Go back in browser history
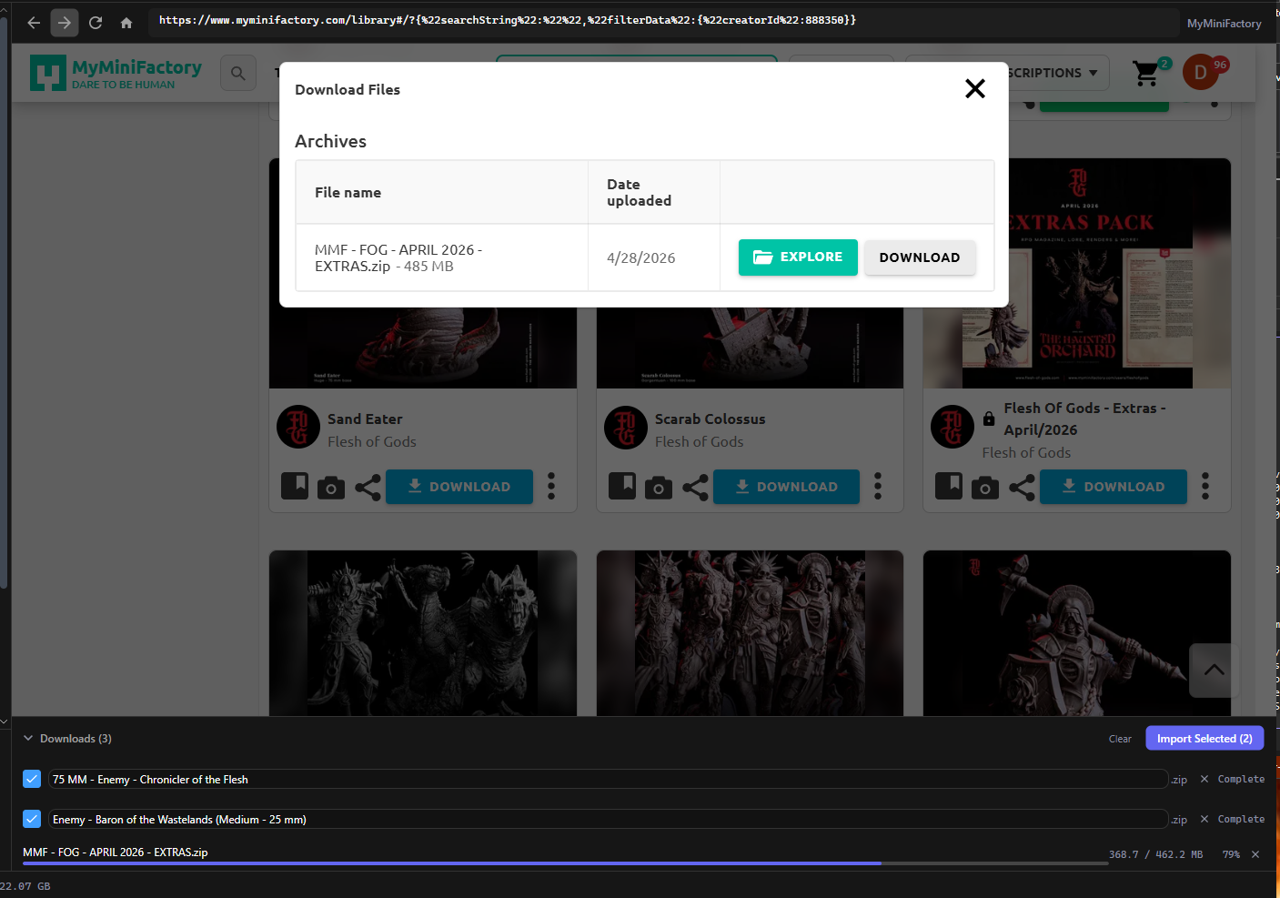The image size is (1280, 898). (x=34, y=23)
